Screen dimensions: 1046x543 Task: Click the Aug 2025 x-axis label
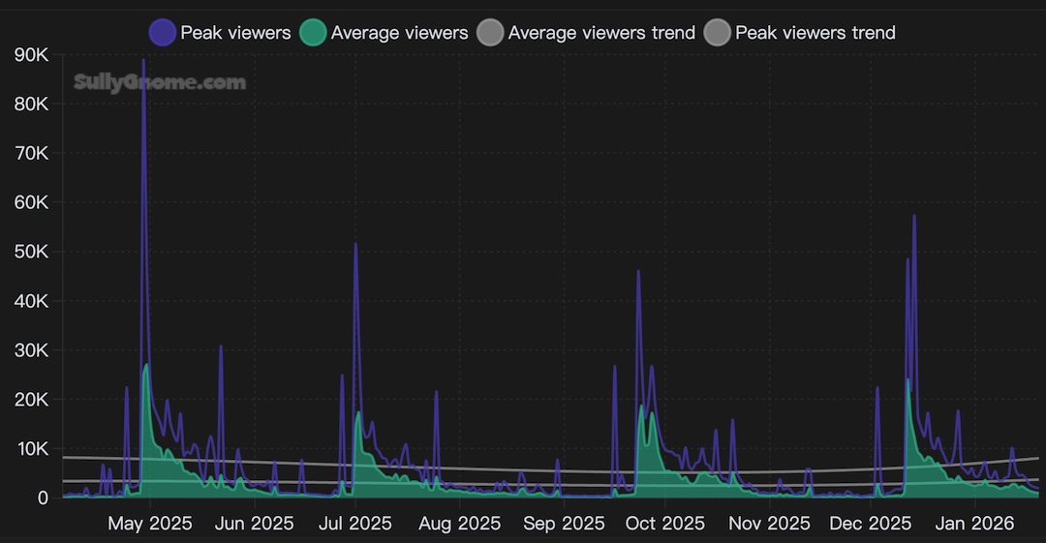tap(458, 524)
